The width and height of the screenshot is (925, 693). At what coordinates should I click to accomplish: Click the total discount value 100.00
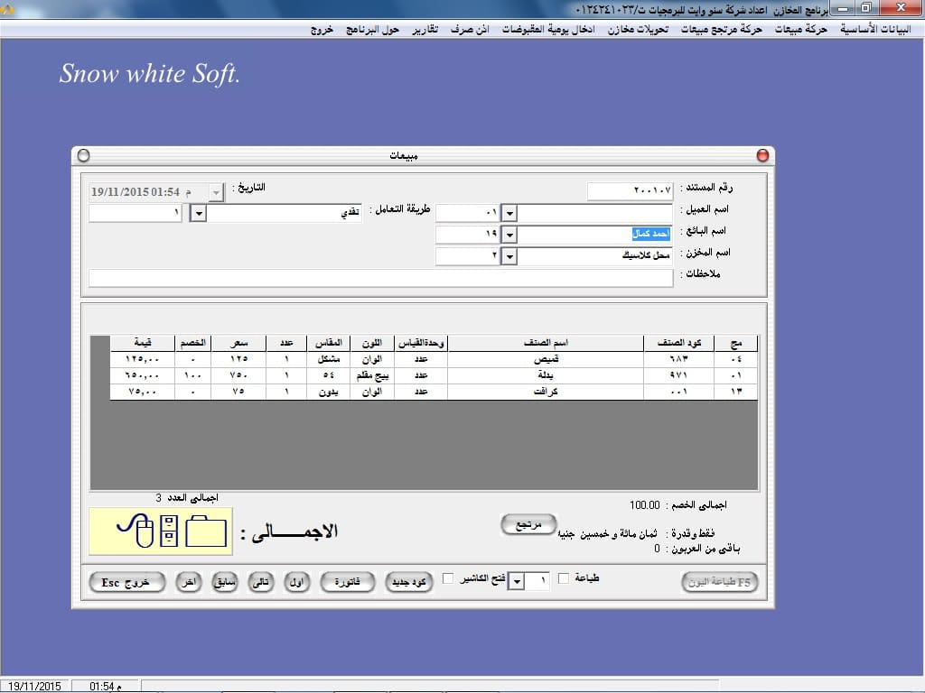click(645, 505)
